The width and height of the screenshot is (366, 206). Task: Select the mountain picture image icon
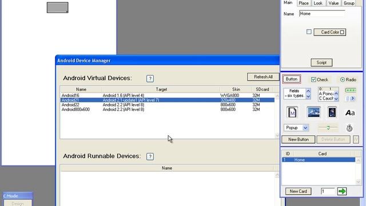[313, 112]
